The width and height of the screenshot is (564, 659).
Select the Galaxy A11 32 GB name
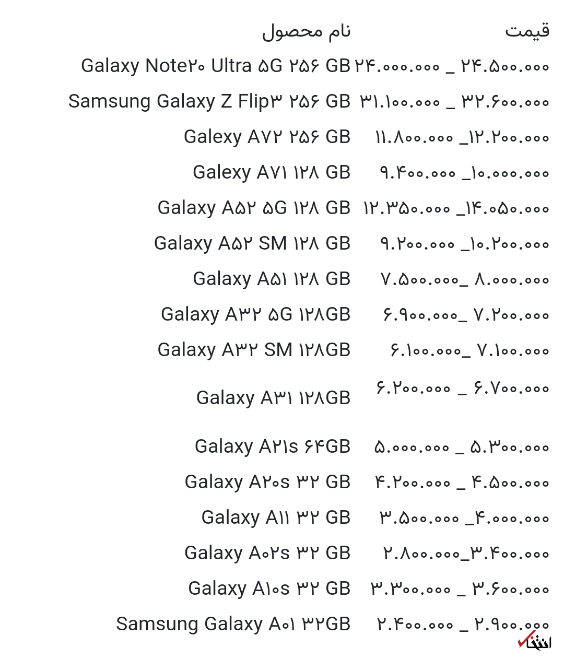point(276,517)
